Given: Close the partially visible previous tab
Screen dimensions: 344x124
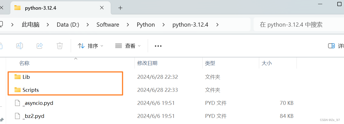Looking at the screenshot, I should (2, 8).
